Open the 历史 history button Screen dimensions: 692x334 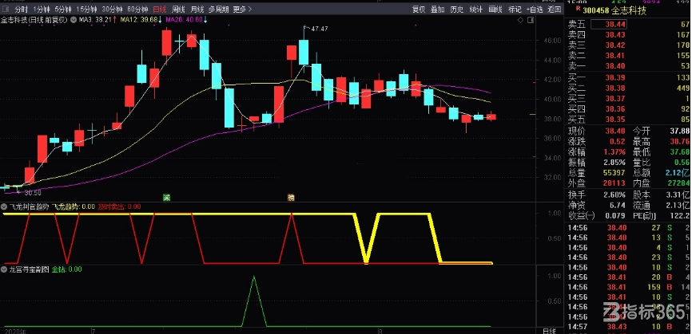457,10
